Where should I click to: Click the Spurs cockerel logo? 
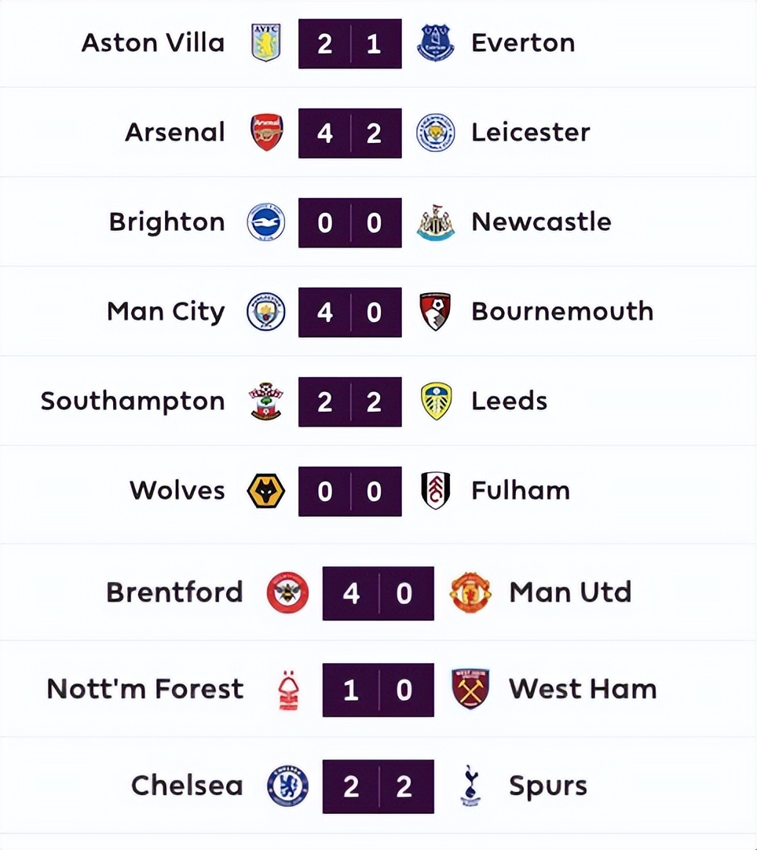(470, 786)
